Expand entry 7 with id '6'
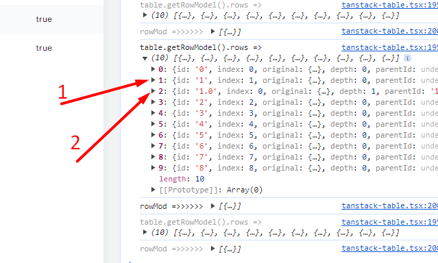 pyautogui.click(x=153, y=146)
